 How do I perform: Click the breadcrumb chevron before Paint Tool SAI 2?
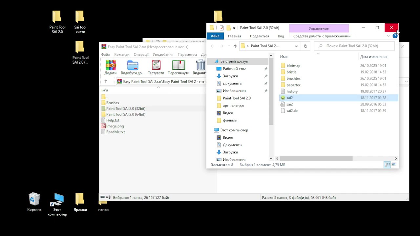click(x=248, y=46)
